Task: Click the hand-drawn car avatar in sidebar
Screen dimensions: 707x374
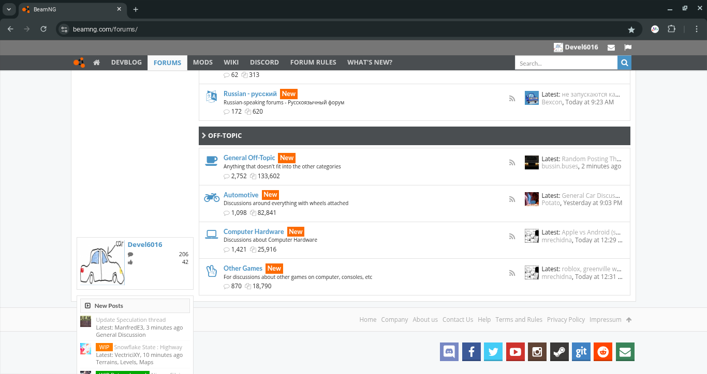Action: tap(102, 262)
